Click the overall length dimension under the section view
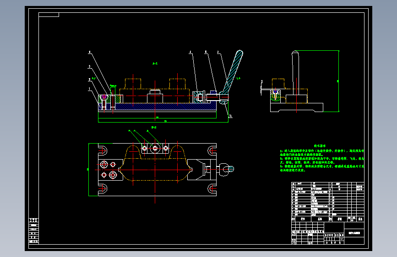The height and width of the screenshot is (257, 397). click(163, 122)
